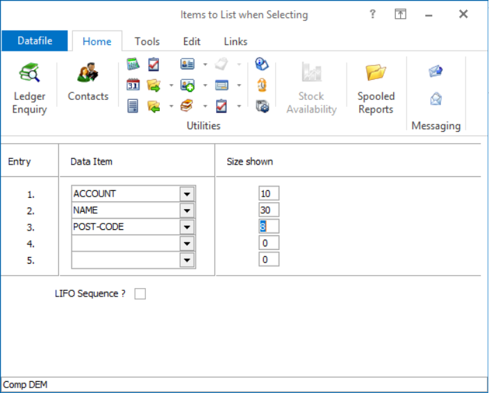Open dropdown arrow beside contact ID card icon
The height and width of the screenshot is (393, 489).
205,65
